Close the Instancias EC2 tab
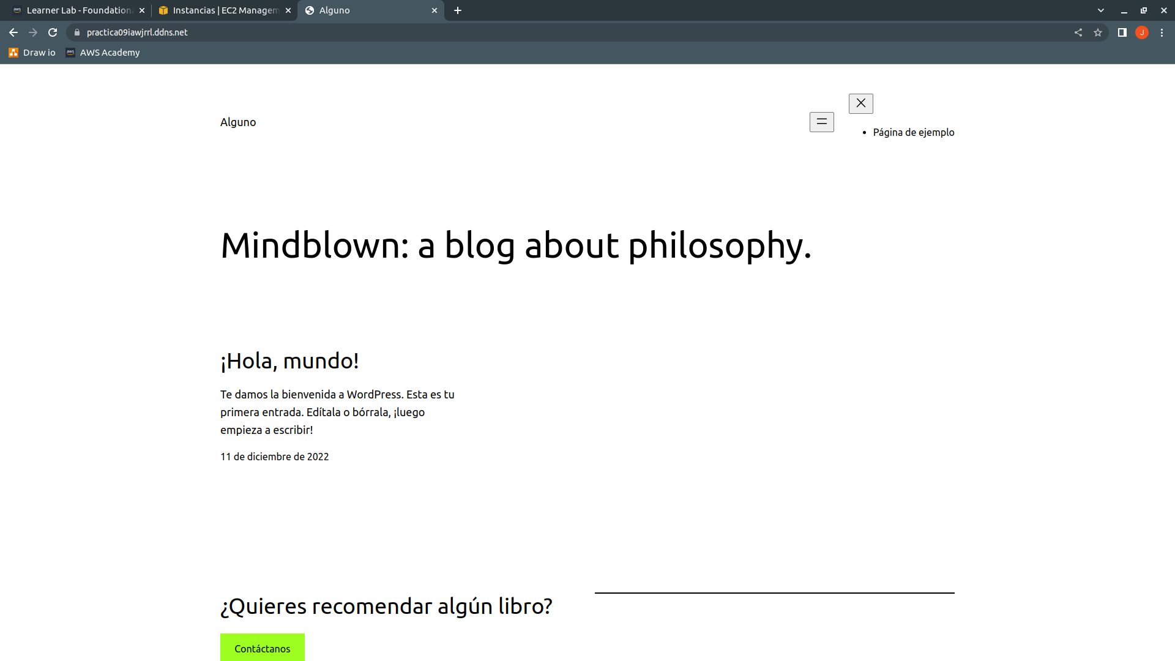 pyautogui.click(x=288, y=10)
